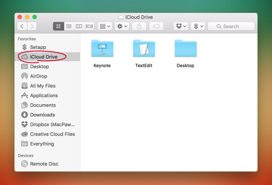Go forward with the right arrow button
272x185 pixels.
[32, 26]
